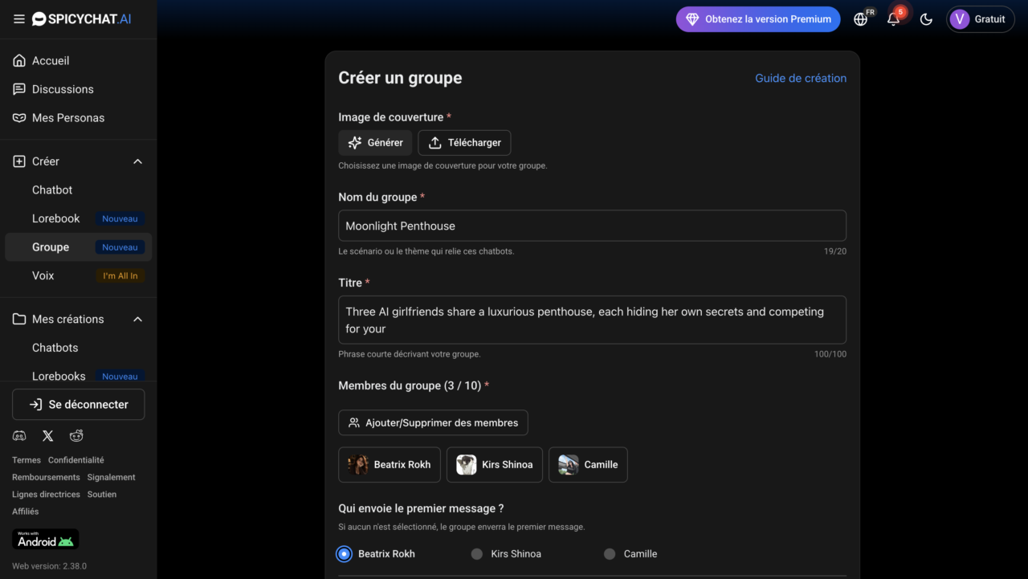1028x579 pixels.
Task: Click the Nouveau badge next to Groupe
Action: click(x=120, y=247)
